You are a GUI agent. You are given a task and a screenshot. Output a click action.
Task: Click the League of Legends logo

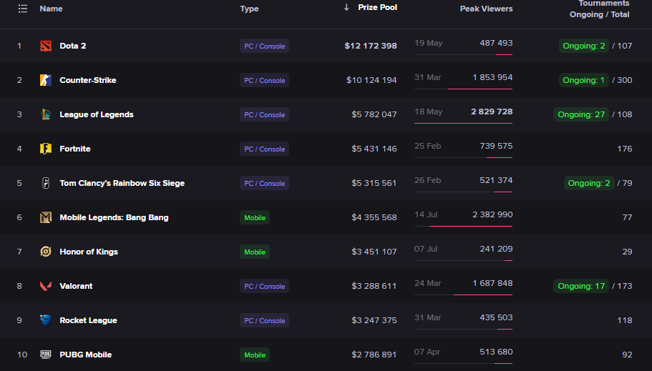click(x=46, y=114)
